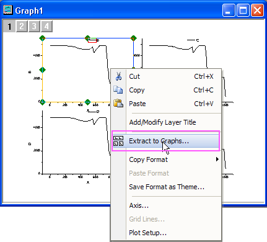Click the Copy pages icon
Screen dimensions: 267x242
pyautogui.click(x=118, y=90)
